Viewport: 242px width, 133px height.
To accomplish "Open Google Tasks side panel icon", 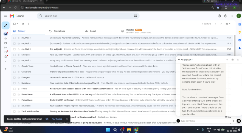I will (240, 40).
